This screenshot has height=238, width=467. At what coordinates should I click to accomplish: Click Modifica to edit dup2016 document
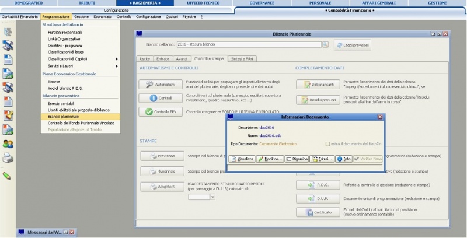click(270, 159)
